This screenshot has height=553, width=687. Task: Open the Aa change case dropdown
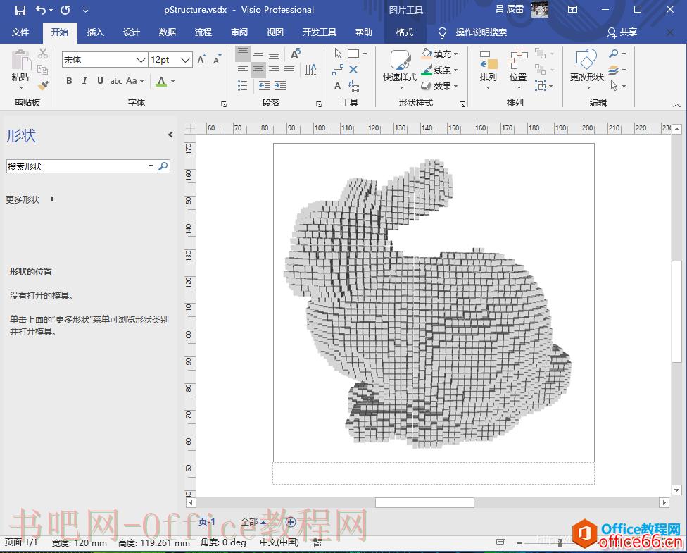(x=134, y=81)
